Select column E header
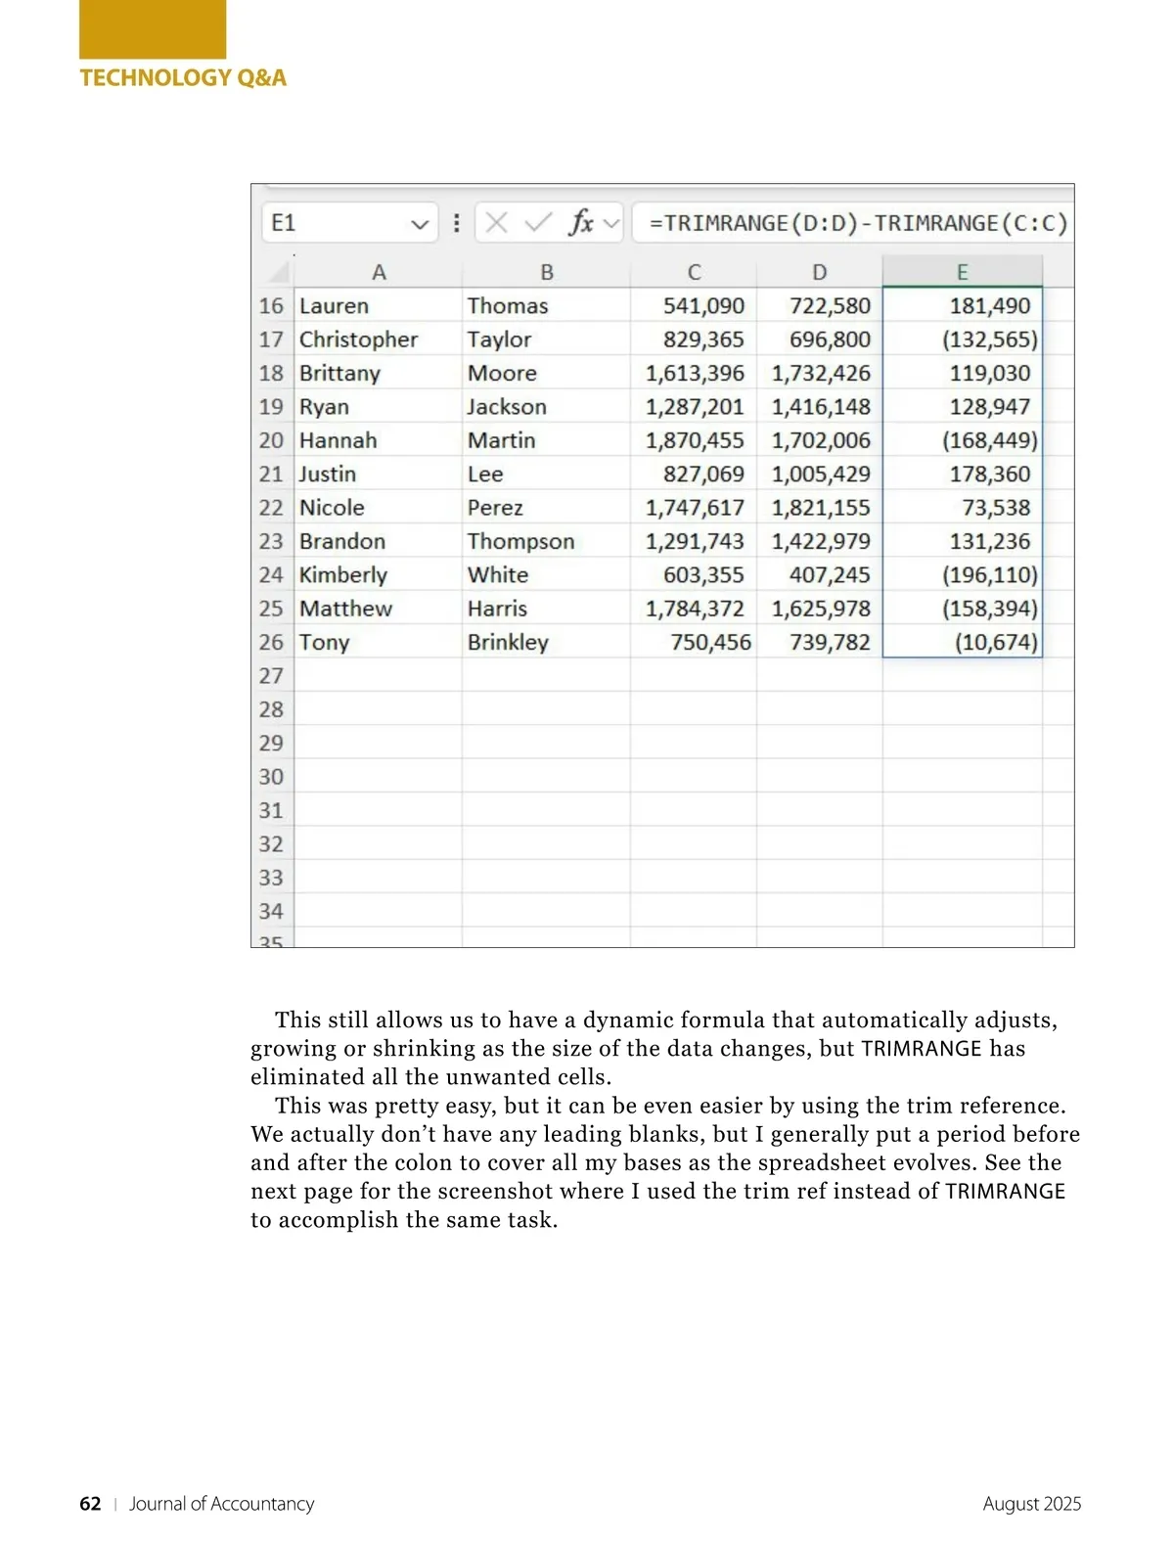Image resolution: width=1174 pixels, height=1541 pixels. (962, 272)
